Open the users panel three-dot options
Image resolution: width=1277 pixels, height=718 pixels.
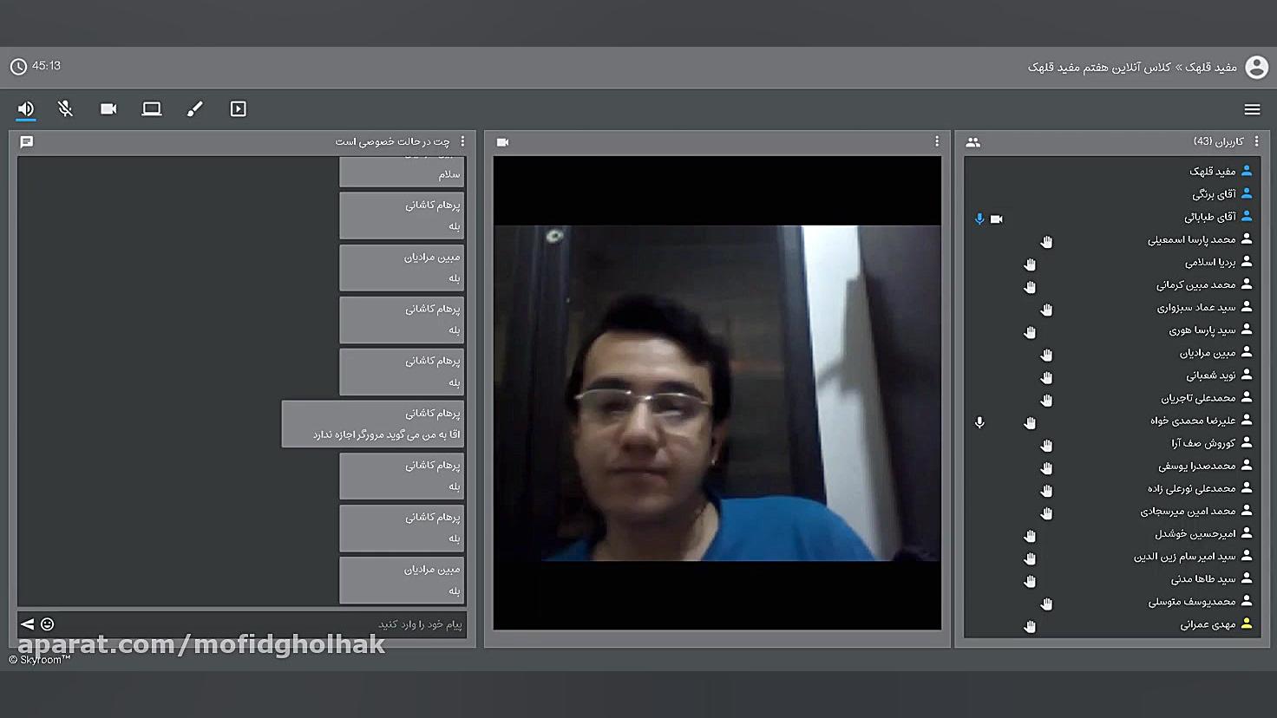tap(1256, 141)
